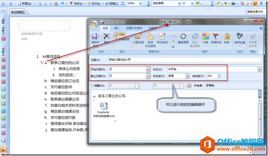The width and height of the screenshot is (268, 156).
Task: Click the round Office button in task window
Action: pos(94,24)
